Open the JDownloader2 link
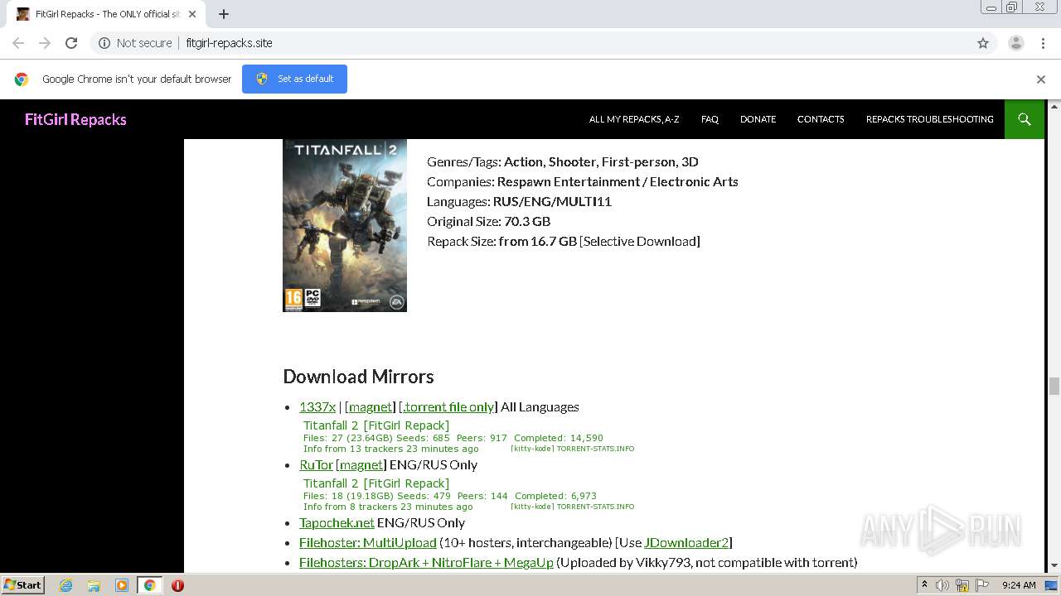 click(x=686, y=542)
